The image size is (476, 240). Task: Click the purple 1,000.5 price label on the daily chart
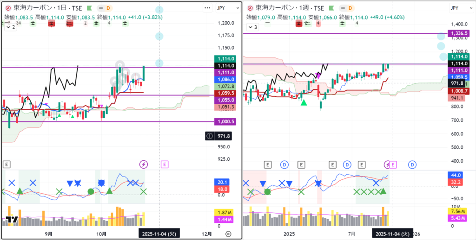point(225,122)
